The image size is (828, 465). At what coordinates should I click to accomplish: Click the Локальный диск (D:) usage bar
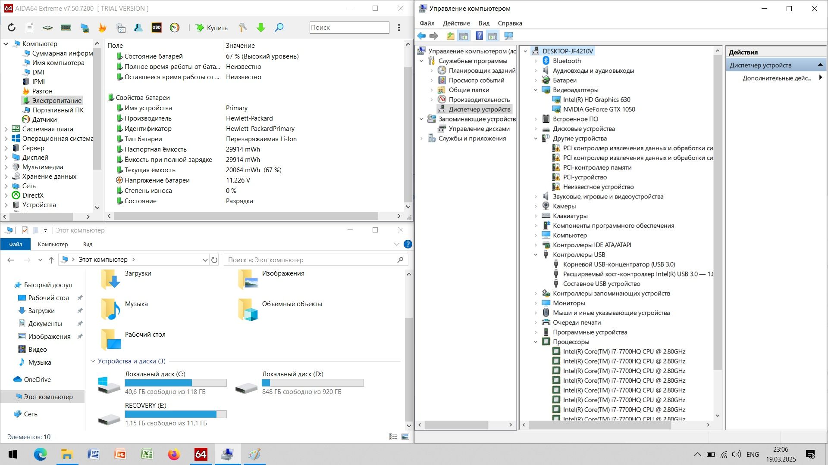point(313,383)
